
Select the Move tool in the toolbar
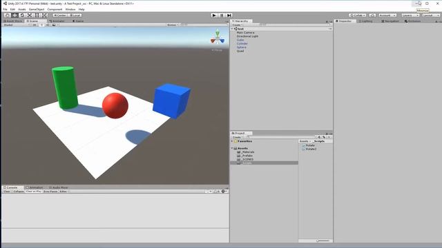15,15
